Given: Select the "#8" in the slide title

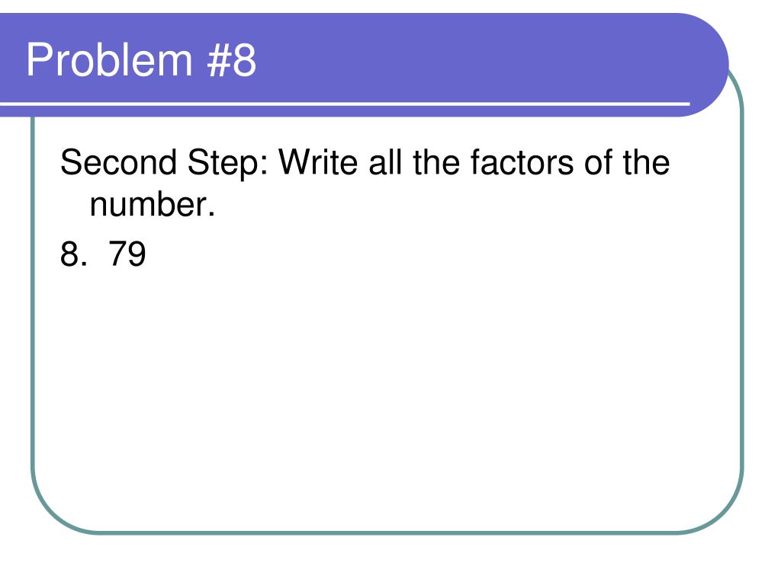Looking at the screenshot, I should coord(232,59).
